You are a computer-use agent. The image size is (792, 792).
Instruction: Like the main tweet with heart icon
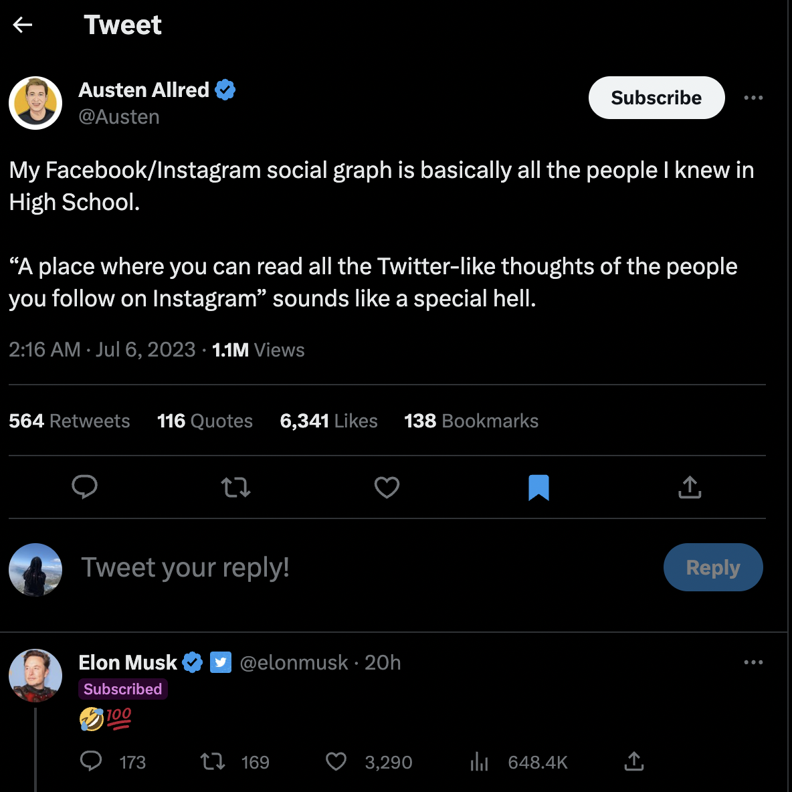pos(387,487)
